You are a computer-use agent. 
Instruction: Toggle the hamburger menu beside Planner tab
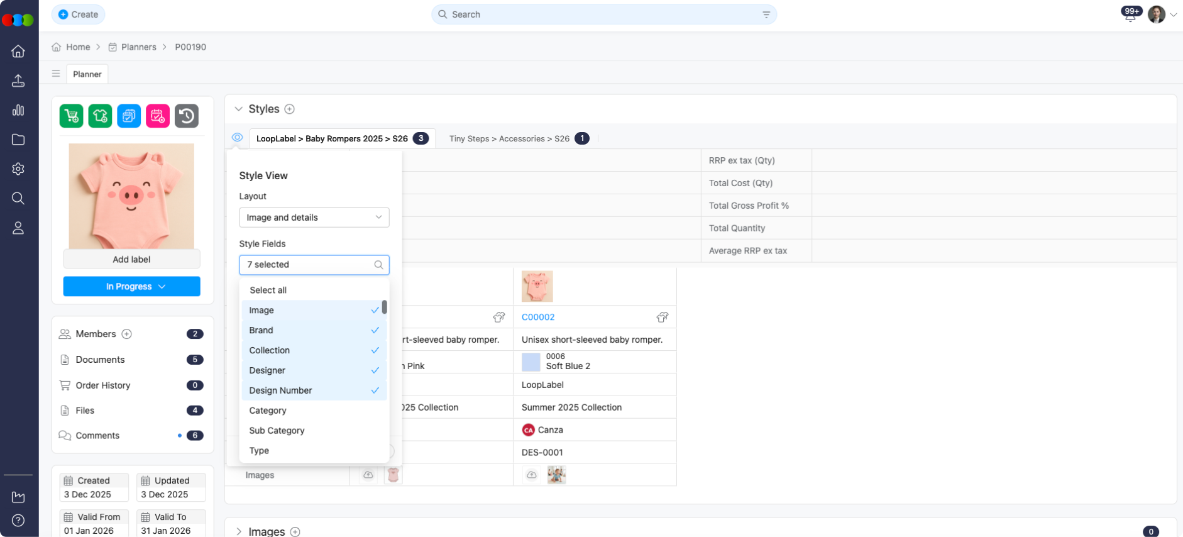(56, 74)
